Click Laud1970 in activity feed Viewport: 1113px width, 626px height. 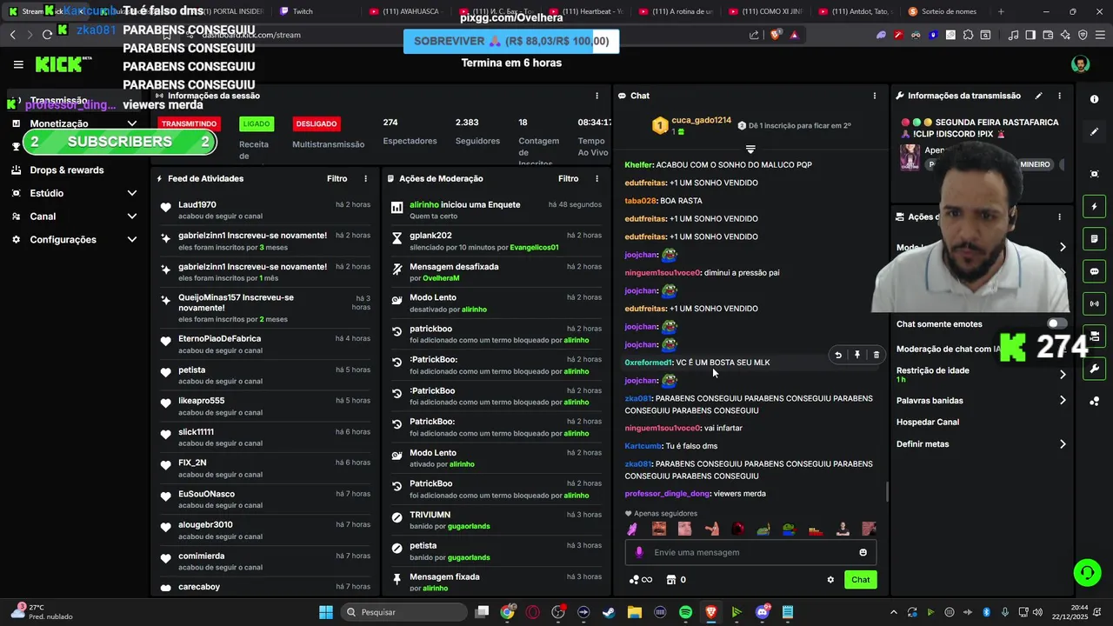point(197,205)
